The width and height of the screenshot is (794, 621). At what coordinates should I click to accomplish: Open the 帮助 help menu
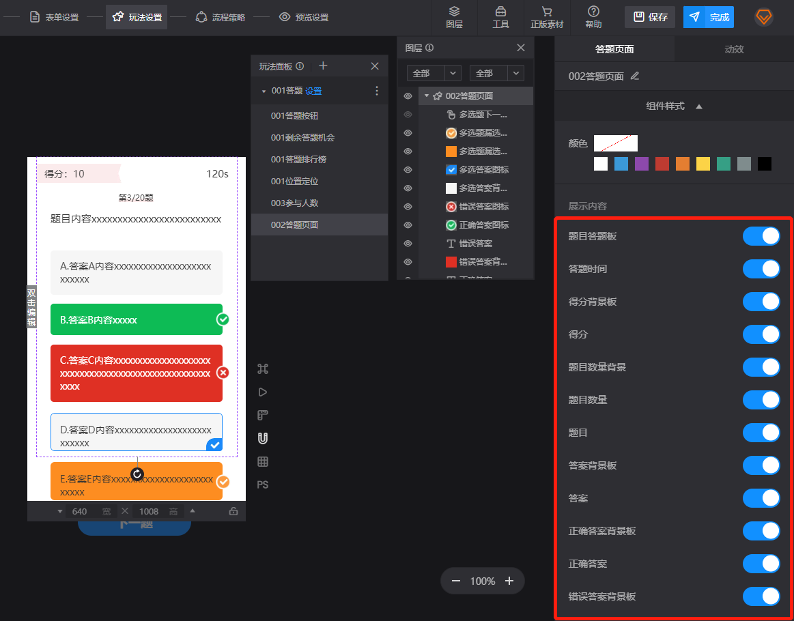click(593, 17)
